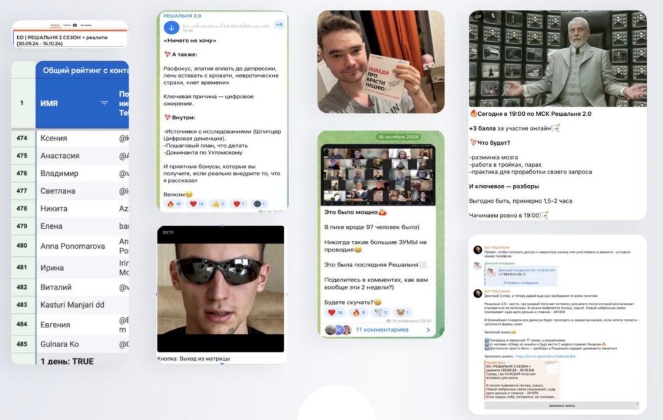Add a fire reaction on 'Ничего не хочу' post
The height and width of the screenshot is (420, 663).
(x=174, y=204)
